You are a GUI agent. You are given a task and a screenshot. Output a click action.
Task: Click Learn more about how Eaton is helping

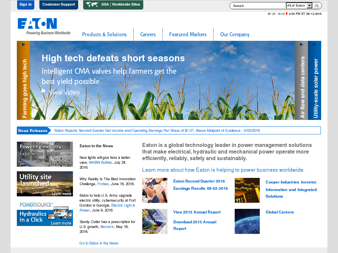tap(223, 170)
